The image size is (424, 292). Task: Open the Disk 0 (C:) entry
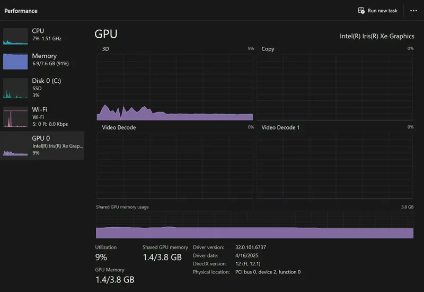click(x=42, y=88)
